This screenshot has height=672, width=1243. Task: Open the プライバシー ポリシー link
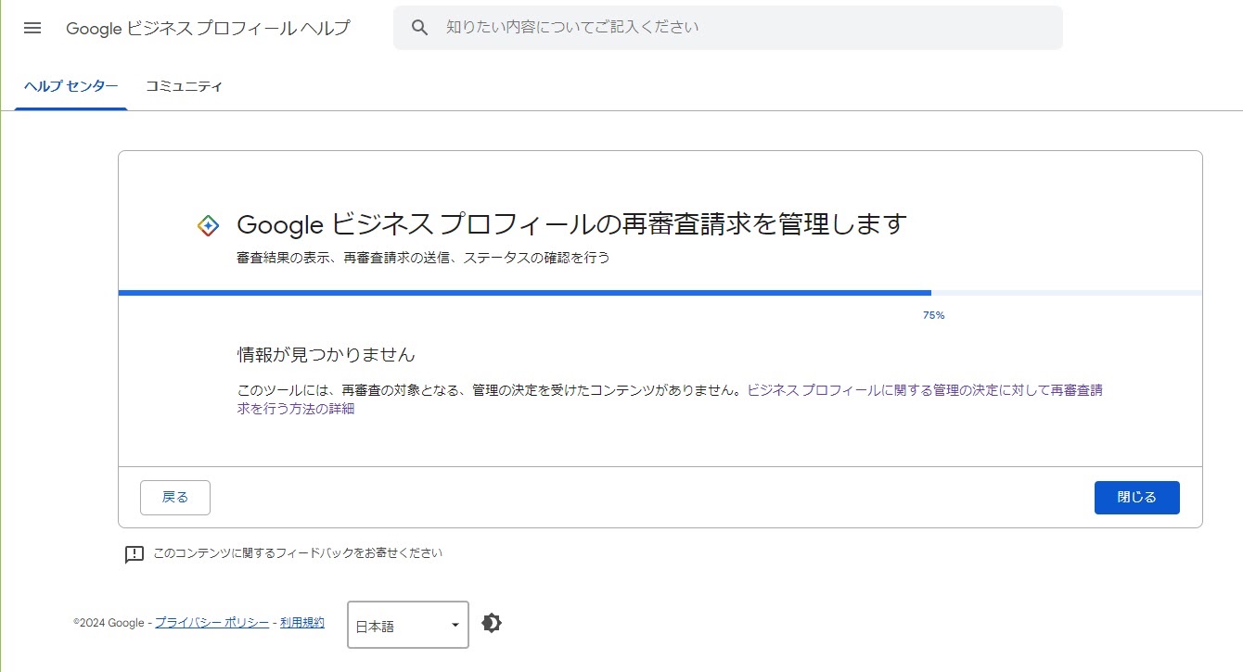[x=211, y=623]
